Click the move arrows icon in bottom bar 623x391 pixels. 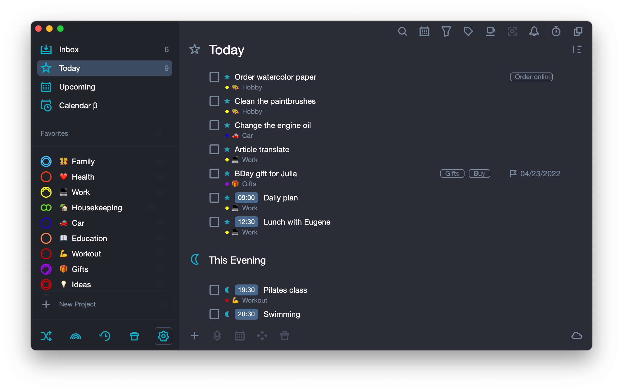262,336
